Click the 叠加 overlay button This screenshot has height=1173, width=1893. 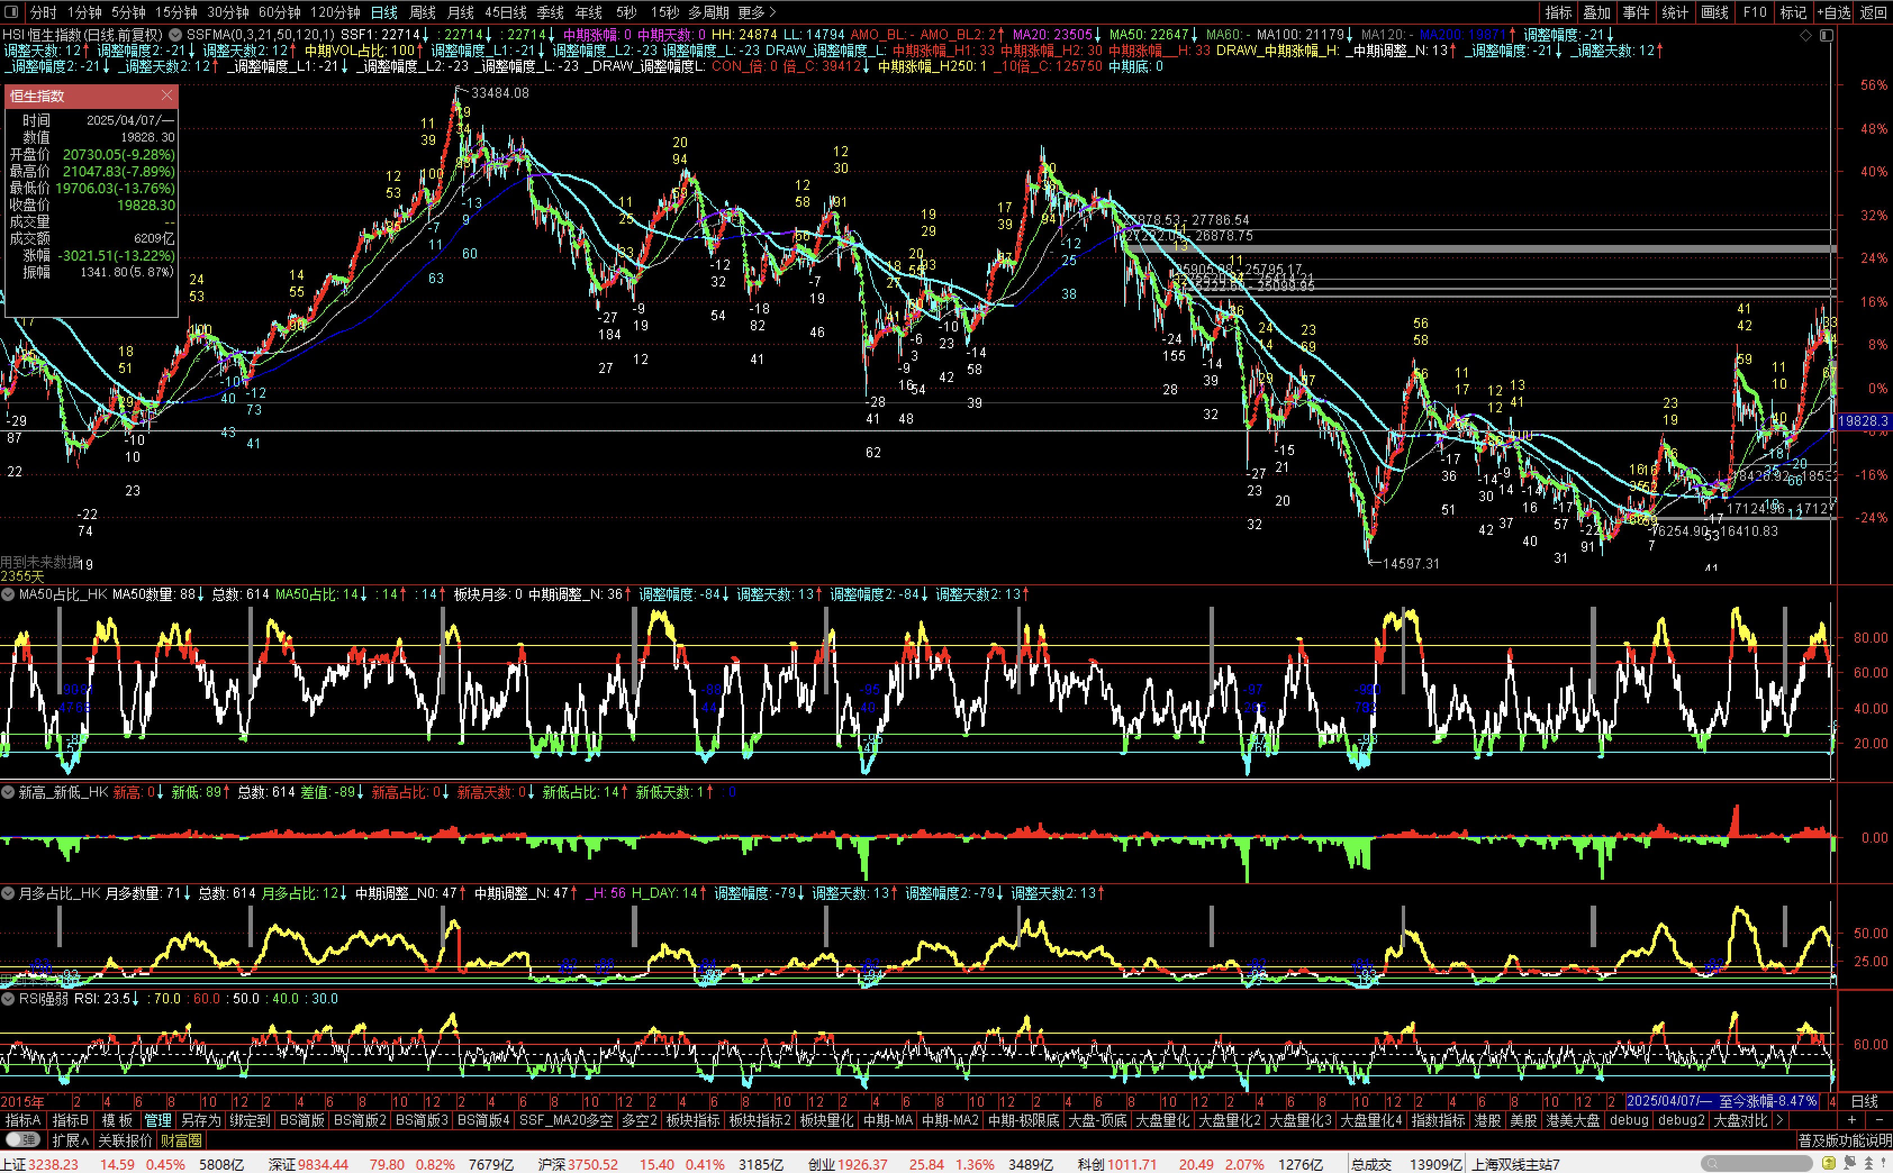(x=1596, y=12)
